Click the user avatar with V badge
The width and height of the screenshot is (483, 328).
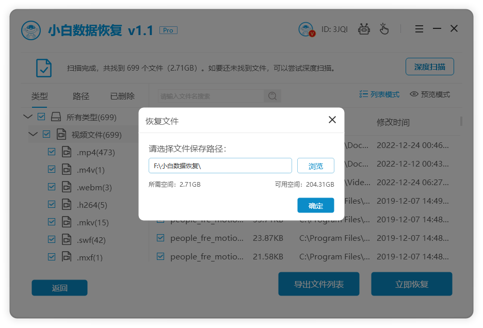pyautogui.click(x=307, y=29)
